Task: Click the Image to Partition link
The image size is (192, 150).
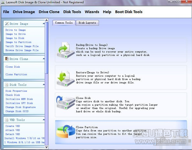Action: pyautogui.click(x=19, y=42)
